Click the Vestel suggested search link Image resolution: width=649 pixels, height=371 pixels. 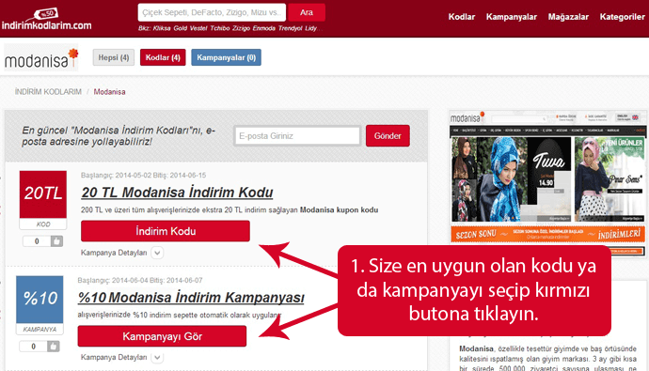tap(198, 28)
